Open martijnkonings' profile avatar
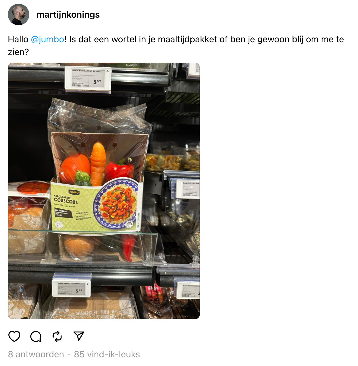 click(x=18, y=14)
